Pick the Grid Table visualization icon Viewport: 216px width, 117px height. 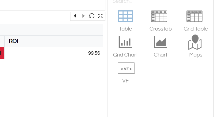tap(194, 16)
